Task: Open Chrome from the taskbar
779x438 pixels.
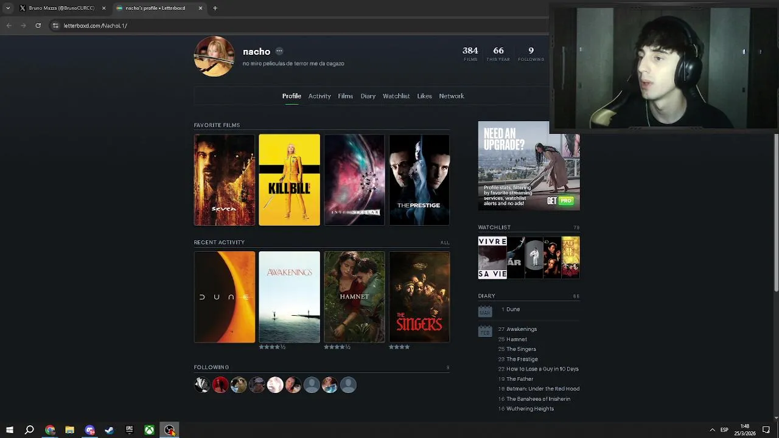Action: tap(50, 430)
